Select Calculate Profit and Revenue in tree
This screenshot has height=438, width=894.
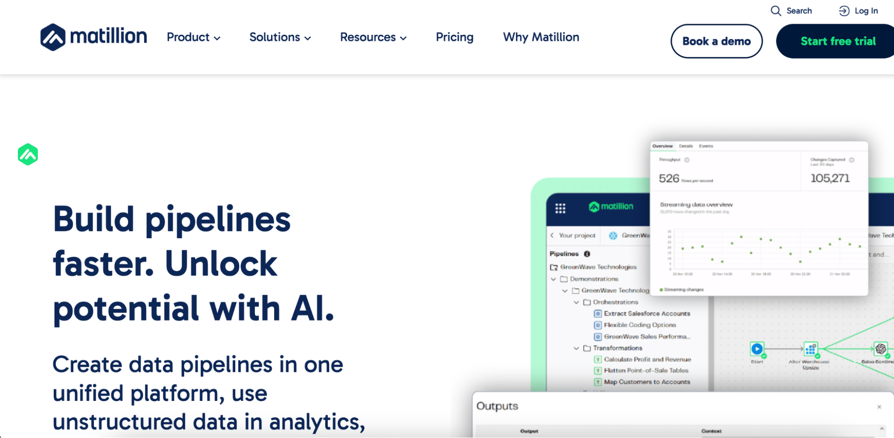tap(647, 360)
